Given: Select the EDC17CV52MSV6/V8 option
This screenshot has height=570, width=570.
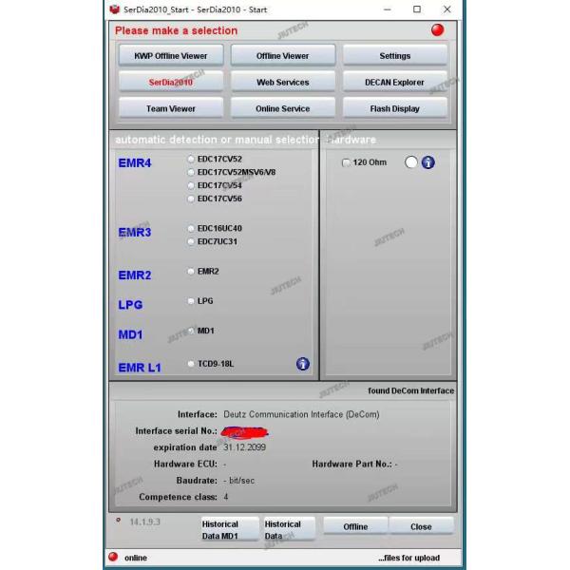Looking at the screenshot, I should [x=191, y=172].
